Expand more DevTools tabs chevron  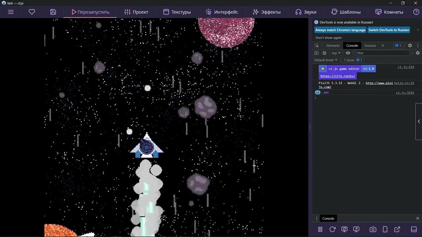pos(383,45)
